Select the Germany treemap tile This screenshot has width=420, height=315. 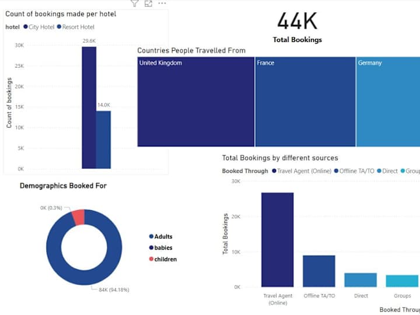[x=388, y=101]
